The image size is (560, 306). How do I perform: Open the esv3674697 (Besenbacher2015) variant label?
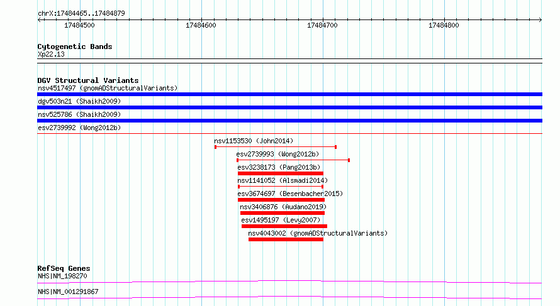coord(290,194)
